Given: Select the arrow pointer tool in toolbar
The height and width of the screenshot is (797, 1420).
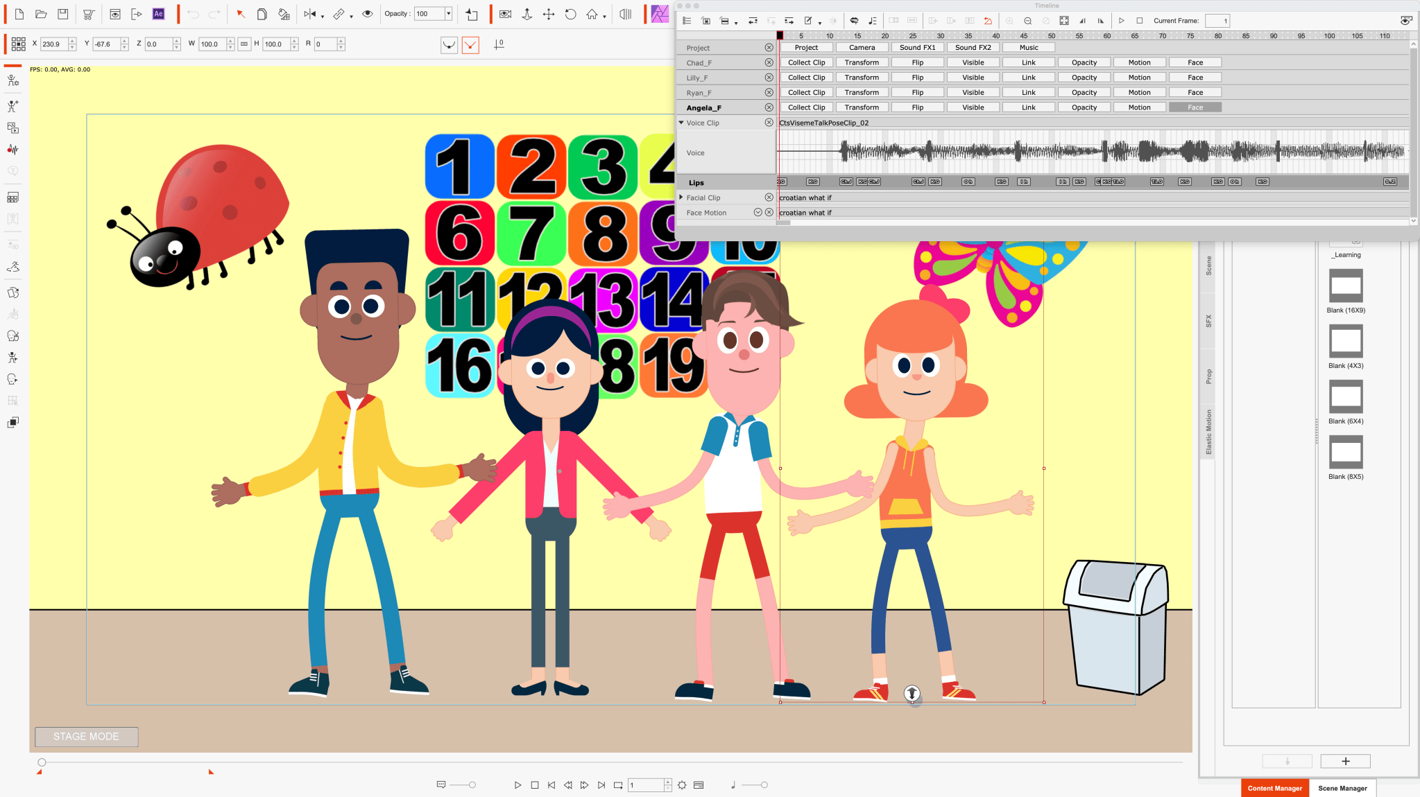Looking at the screenshot, I should (x=241, y=14).
